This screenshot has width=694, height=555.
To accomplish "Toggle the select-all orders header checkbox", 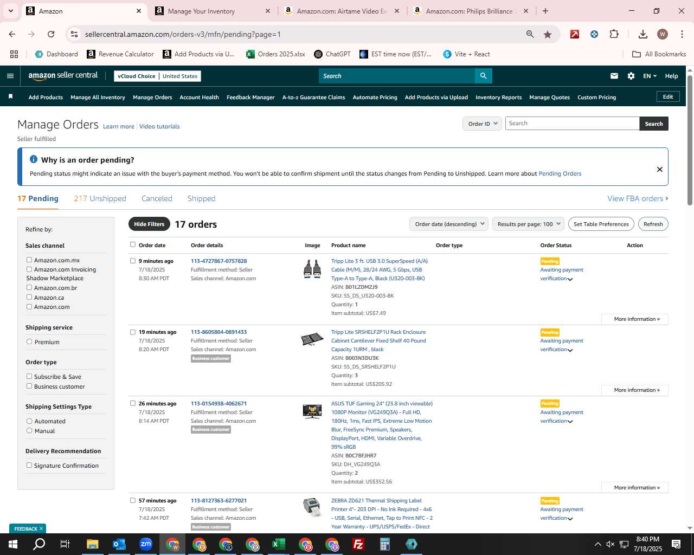I will click(133, 244).
